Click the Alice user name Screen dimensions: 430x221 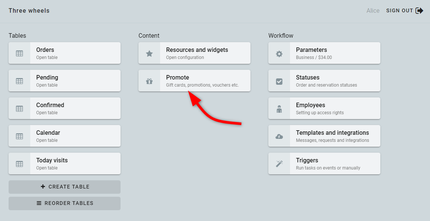[373, 11]
